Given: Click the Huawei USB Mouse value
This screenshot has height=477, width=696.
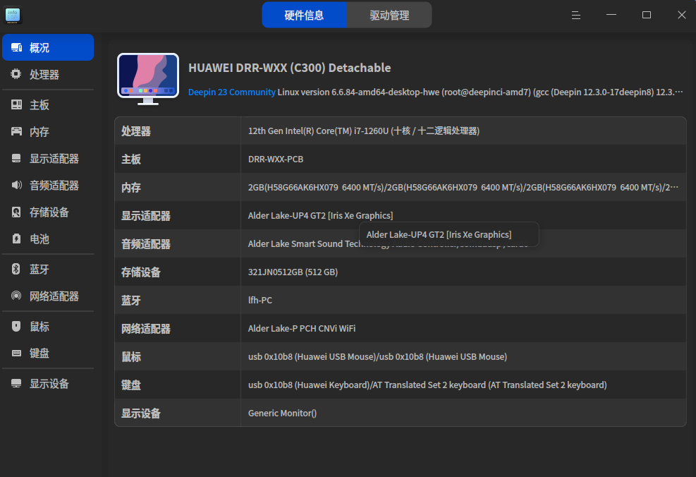Looking at the screenshot, I should 378,356.
